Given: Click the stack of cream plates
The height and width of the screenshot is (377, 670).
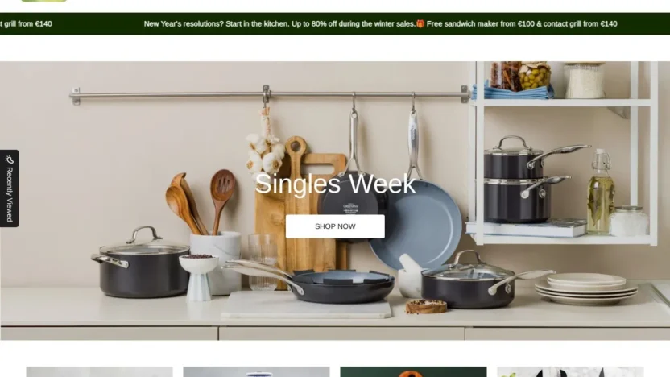Looking at the screenshot, I should [x=586, y=288].
